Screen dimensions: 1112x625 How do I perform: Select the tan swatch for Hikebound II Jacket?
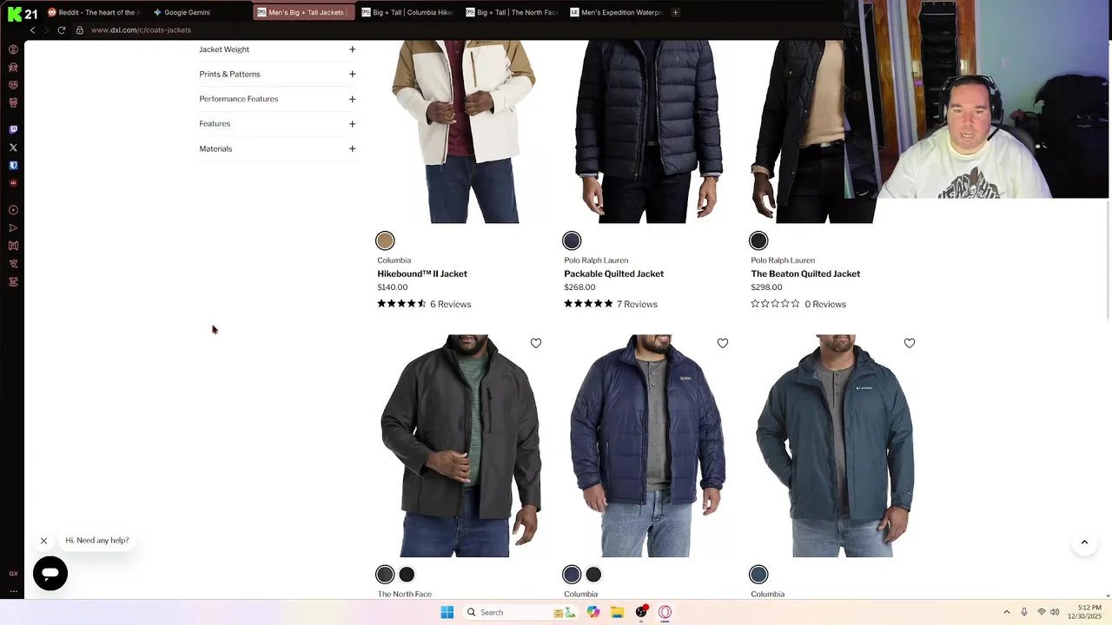pyautogui.click(x=385, y=240)
